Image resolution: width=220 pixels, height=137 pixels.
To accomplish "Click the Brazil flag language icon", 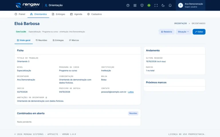I will tap(149, 5).
